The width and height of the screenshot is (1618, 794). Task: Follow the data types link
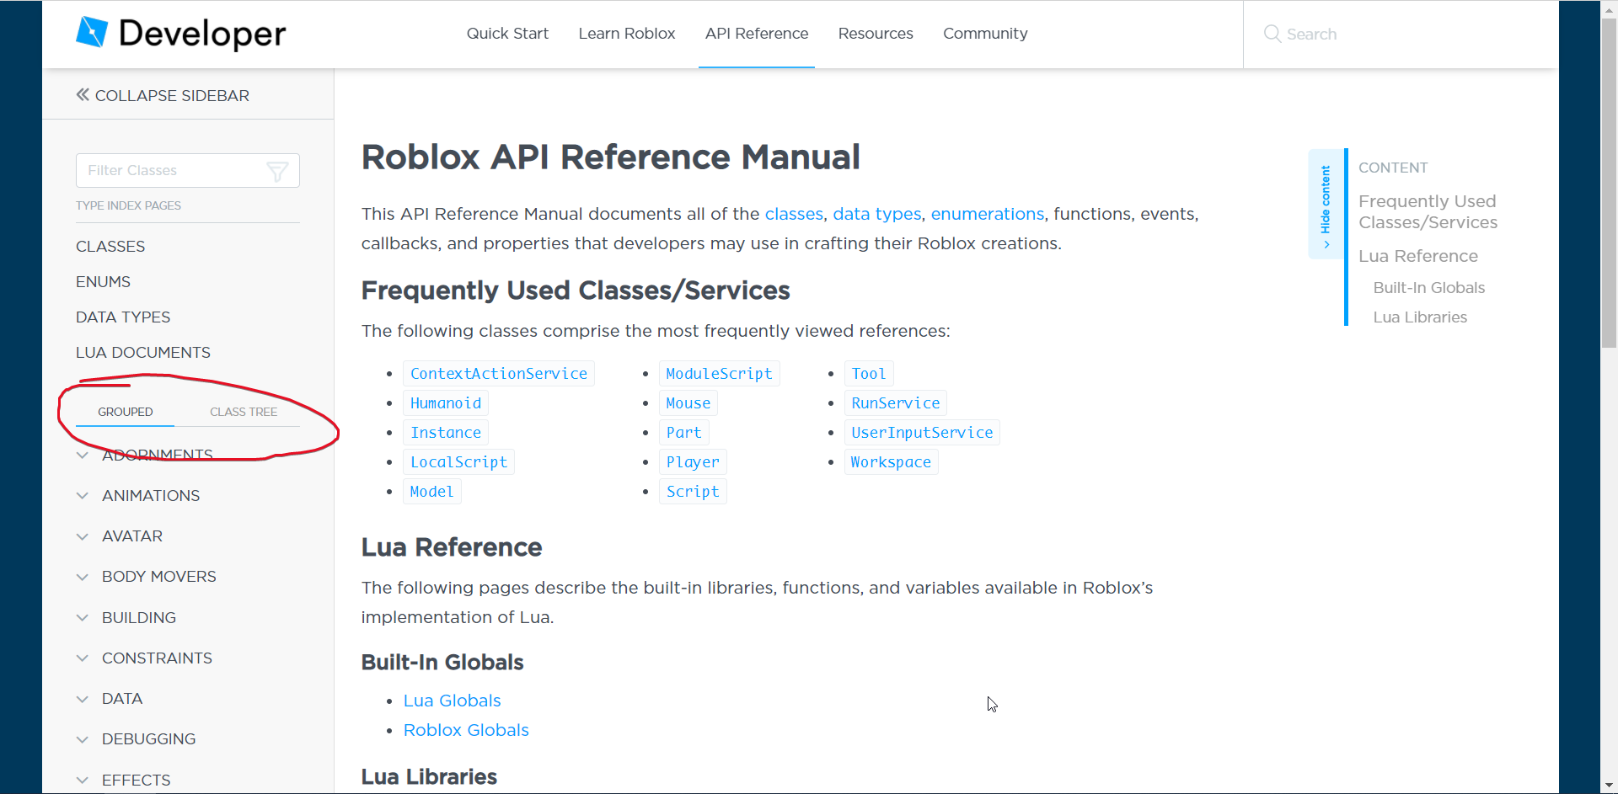877,214
